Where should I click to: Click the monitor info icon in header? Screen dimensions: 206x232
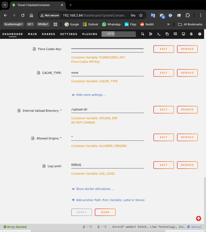[x=183, y=34]
